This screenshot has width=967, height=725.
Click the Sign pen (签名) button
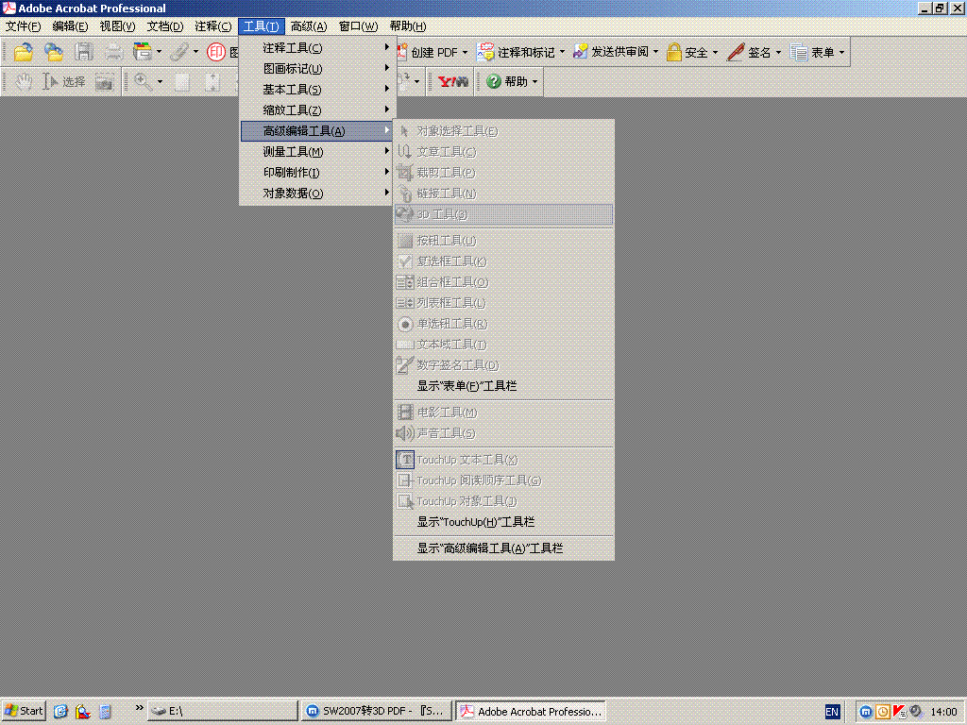[749, 53]
